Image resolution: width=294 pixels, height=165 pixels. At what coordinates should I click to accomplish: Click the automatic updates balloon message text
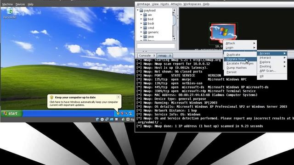tap(84, 104)
